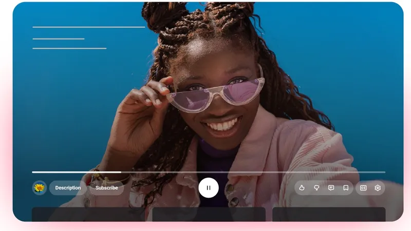
Task: Click the sunflower channel avatar
Action: pos(39,188)
